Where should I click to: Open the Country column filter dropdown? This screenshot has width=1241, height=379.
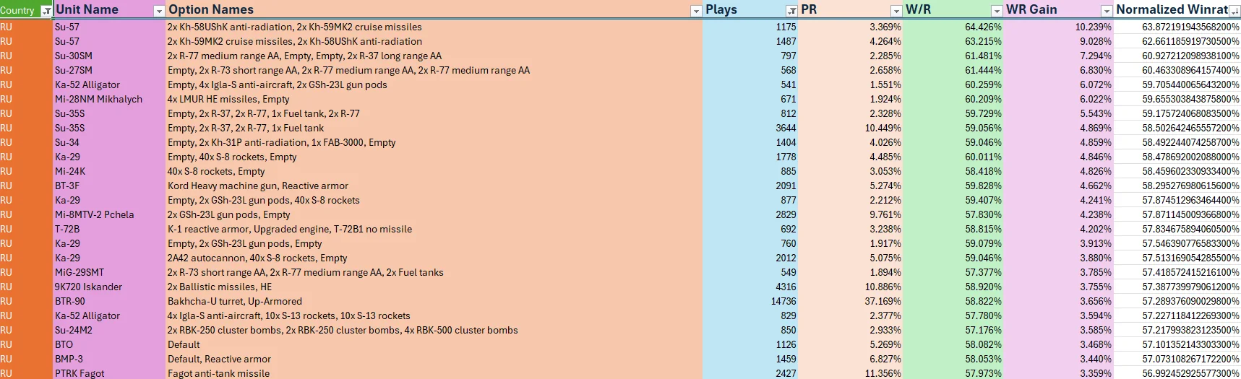[46, 11]
